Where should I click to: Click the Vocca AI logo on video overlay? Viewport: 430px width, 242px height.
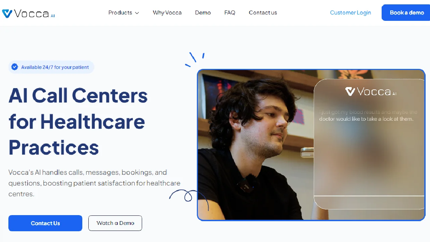[x=371, y=91]
